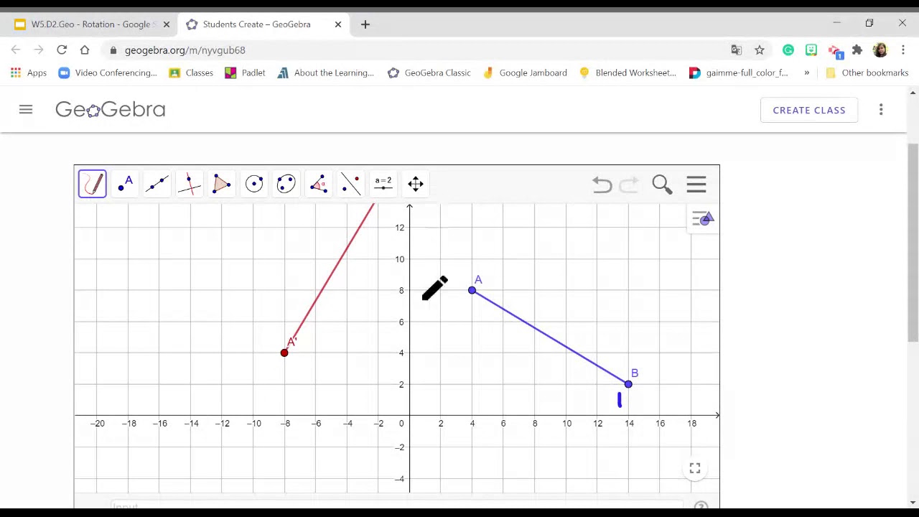Expand the hidden bookmarks chevron
The image size is (919, 517).
(807, 73)
